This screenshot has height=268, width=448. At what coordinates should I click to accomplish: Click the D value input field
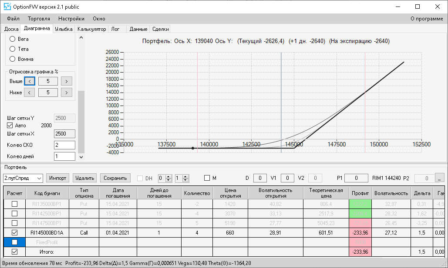coord(260,178)
